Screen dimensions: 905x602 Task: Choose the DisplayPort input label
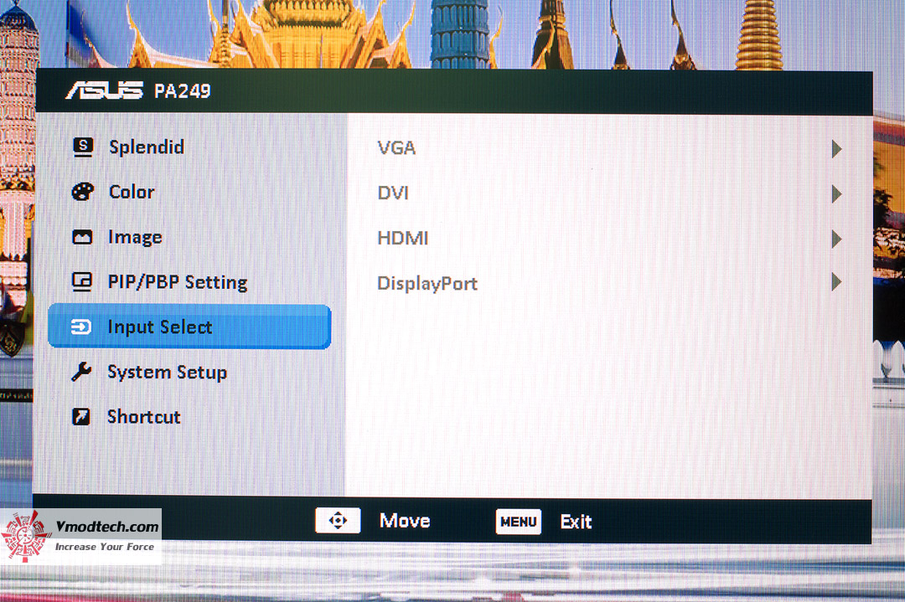click(x=427, y=283)
